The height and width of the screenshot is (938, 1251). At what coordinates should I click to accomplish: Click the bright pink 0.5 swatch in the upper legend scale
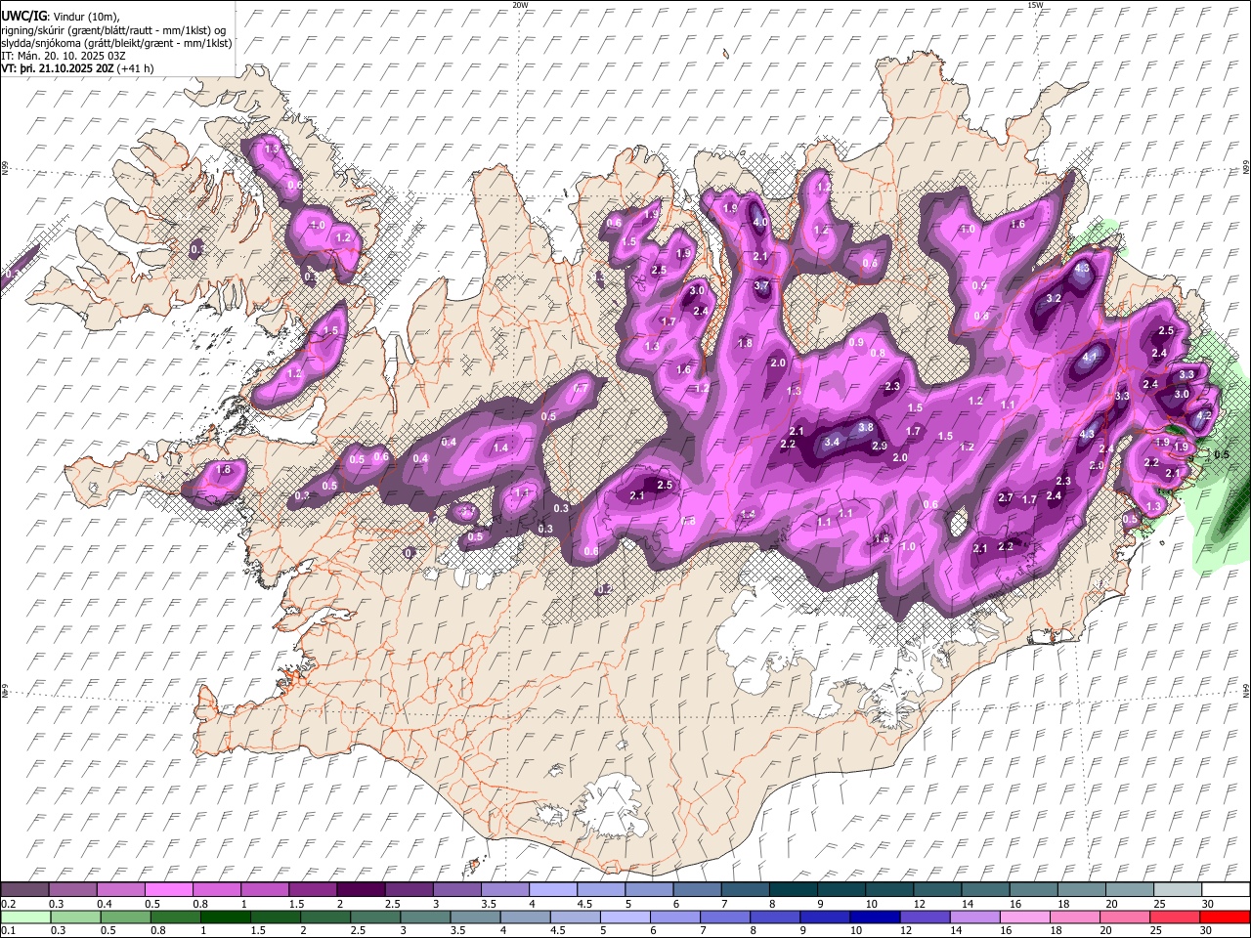[168, 890]
